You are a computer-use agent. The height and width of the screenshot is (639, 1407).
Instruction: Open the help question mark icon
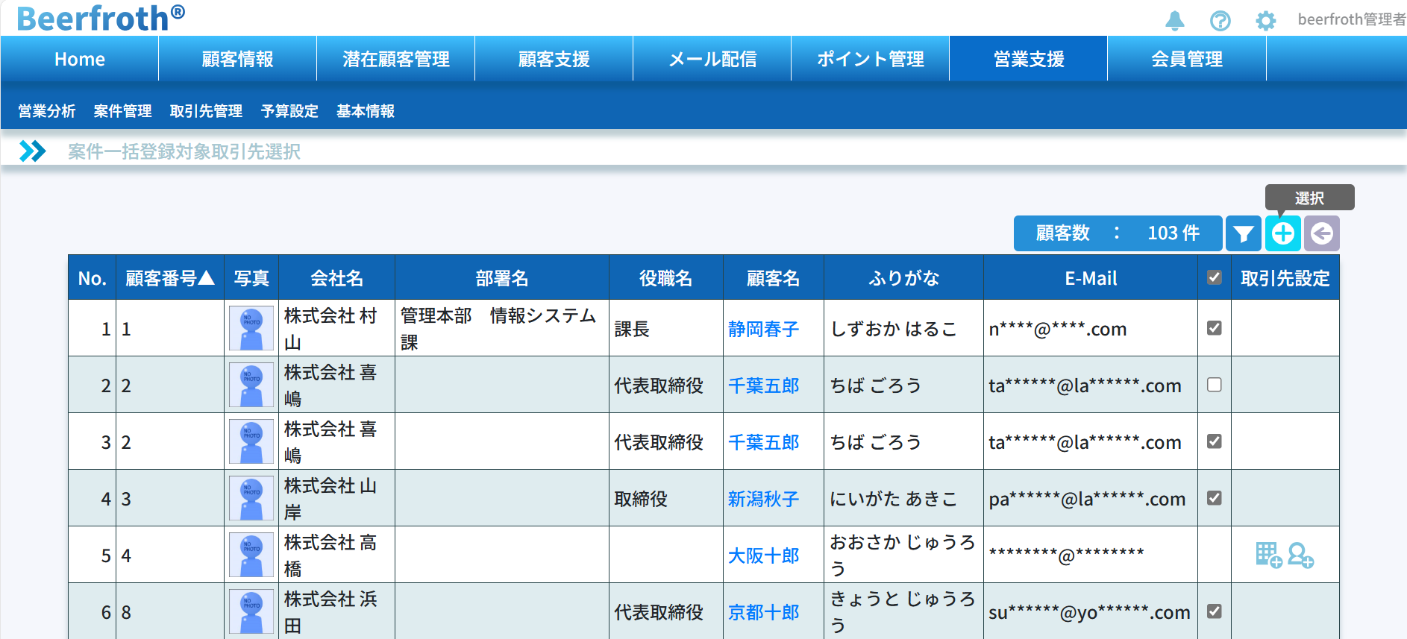(1220, 21)
